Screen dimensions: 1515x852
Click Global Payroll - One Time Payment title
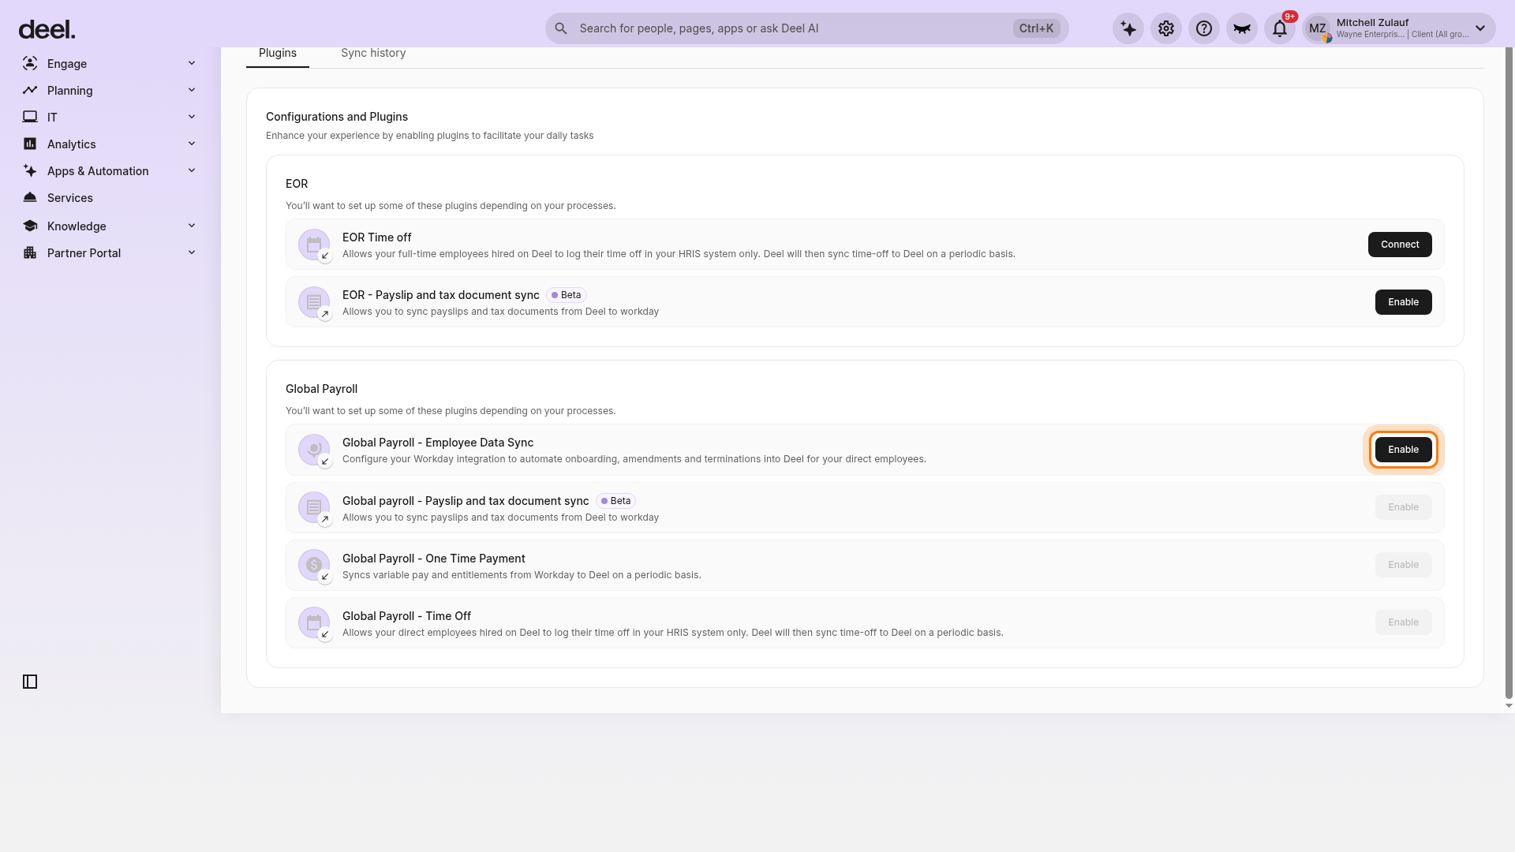(x=433, y=559)
